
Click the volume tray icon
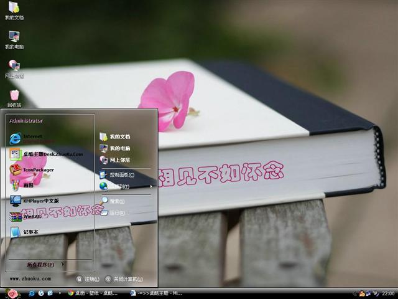click(x=376, y=293)
